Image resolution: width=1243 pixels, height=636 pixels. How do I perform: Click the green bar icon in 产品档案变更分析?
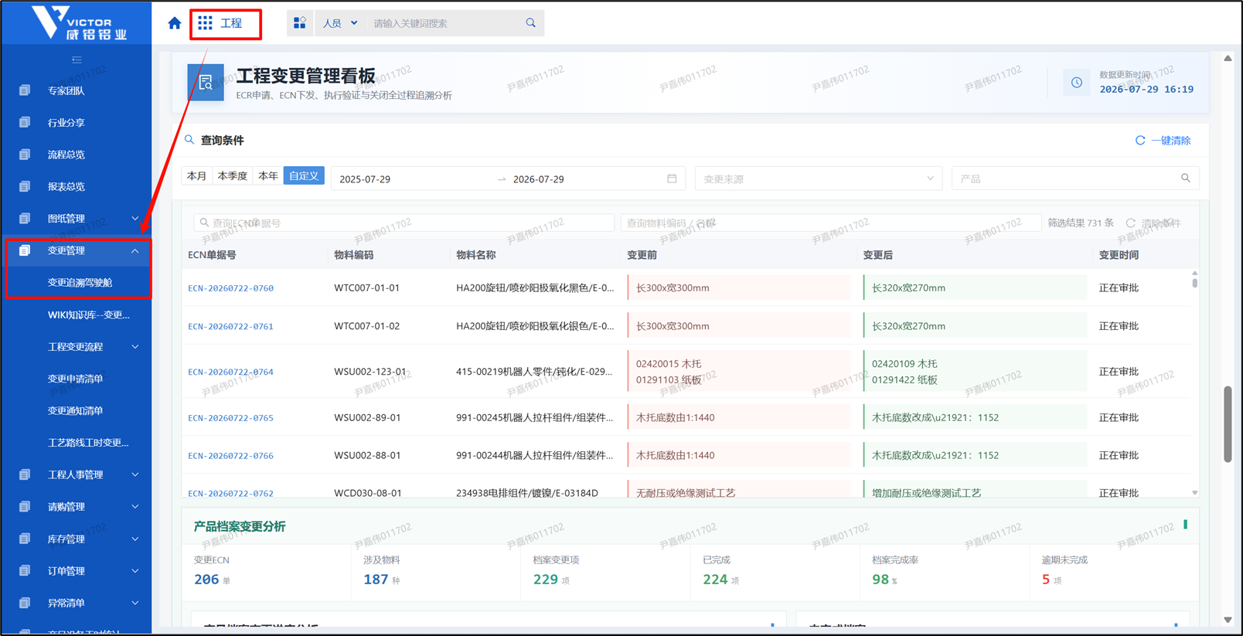[1185, 525]
